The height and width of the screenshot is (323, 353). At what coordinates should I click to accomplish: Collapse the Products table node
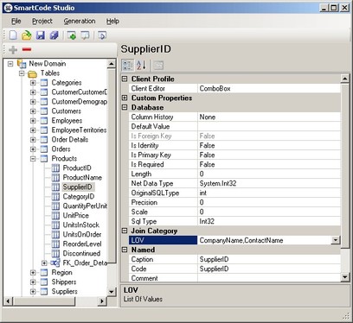coord(33,159)
